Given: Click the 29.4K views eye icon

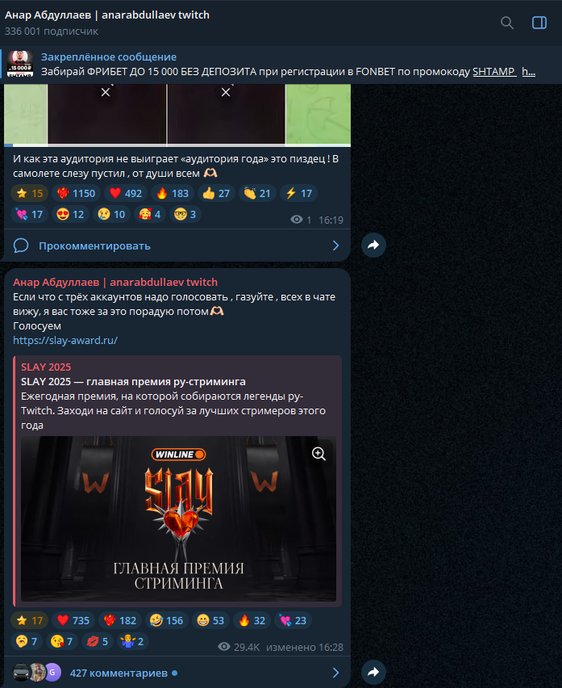Looking at the screenshot, I should (224, 647).
